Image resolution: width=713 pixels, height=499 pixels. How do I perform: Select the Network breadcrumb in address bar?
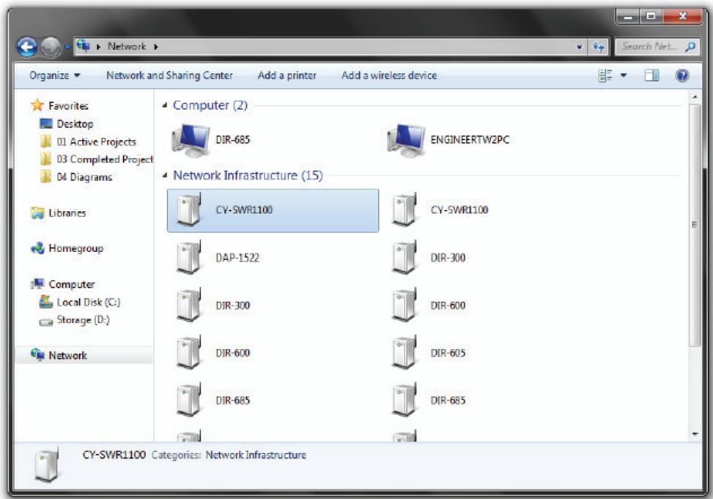[x=127, y=46]
